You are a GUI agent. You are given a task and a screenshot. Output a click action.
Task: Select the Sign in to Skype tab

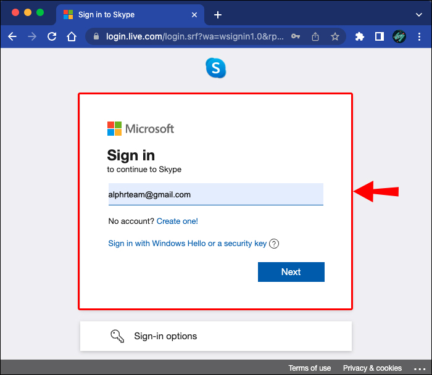(130, 15)
